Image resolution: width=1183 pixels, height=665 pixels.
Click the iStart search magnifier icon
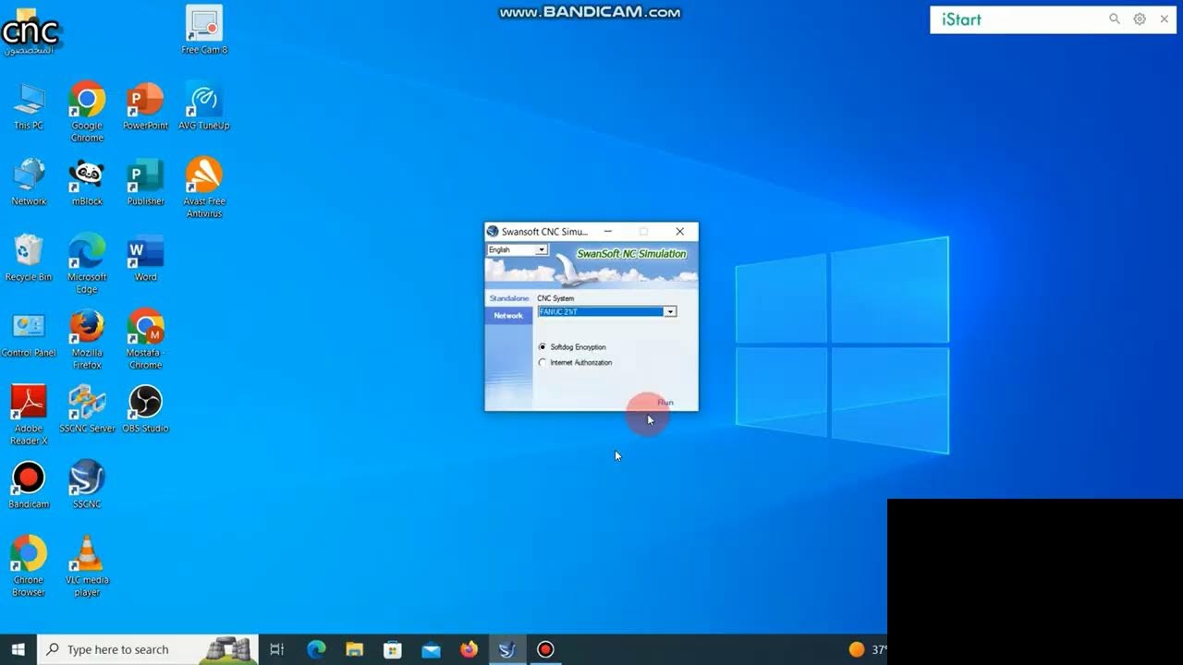[1115, 19]
